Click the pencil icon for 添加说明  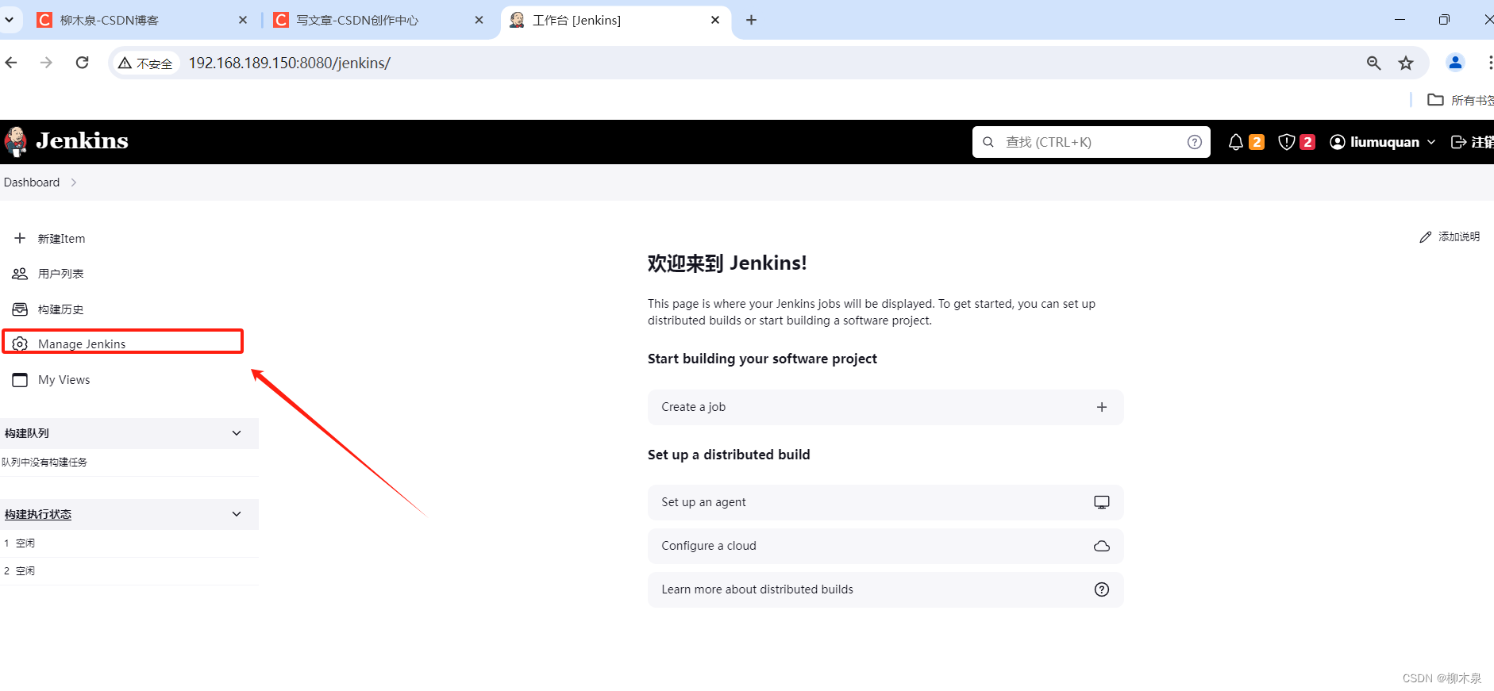(1426, 237)
